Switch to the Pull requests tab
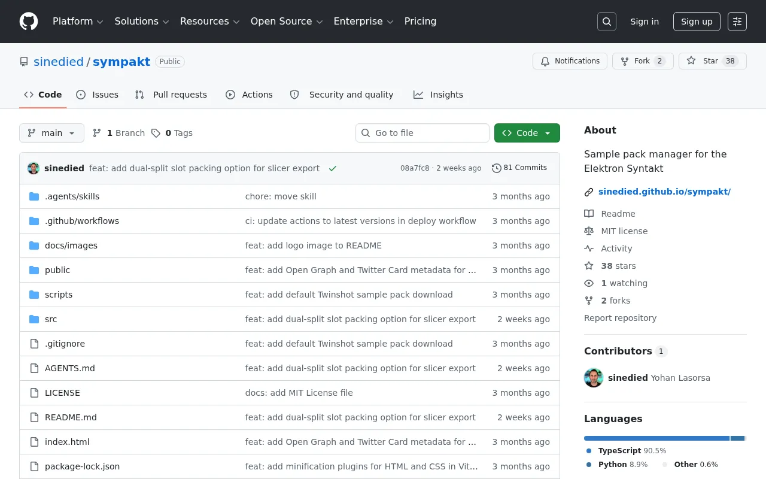The height and width of the screenshot is (479, 766). point(171,95)
